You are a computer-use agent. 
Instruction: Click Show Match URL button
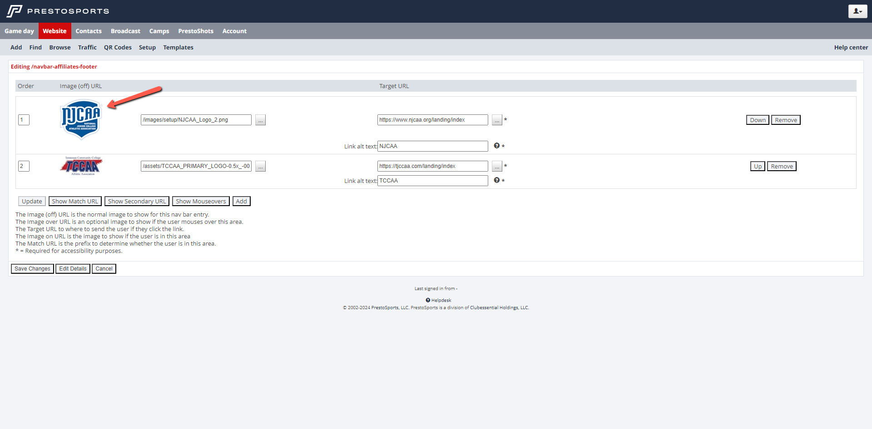coord(75,201)
